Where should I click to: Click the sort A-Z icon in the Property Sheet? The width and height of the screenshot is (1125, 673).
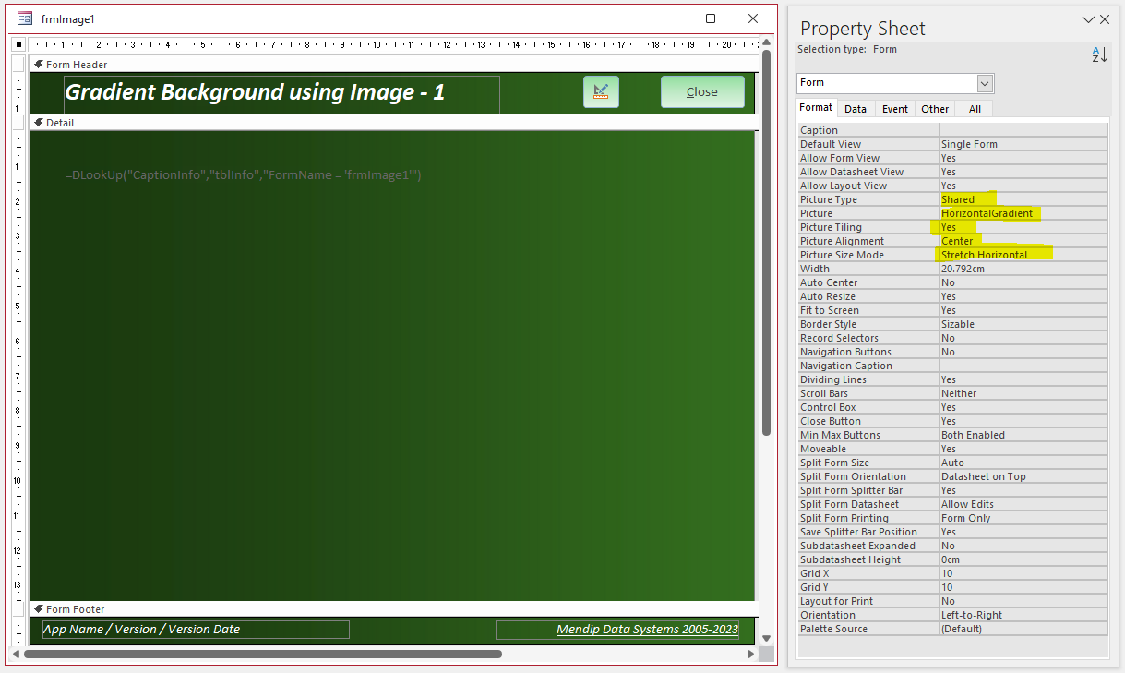coord(1099,54)
